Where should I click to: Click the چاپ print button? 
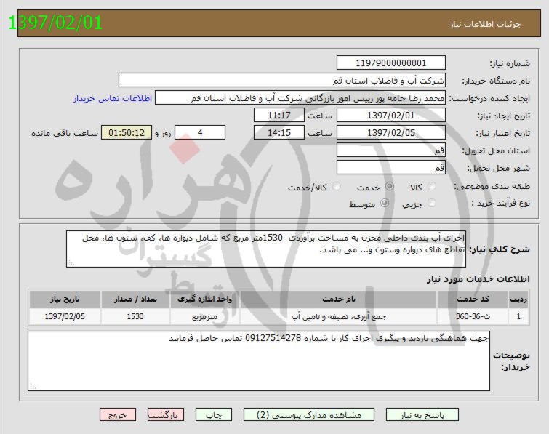tap(214, 415)
